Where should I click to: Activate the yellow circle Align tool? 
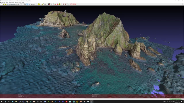(x=39, y=4)
